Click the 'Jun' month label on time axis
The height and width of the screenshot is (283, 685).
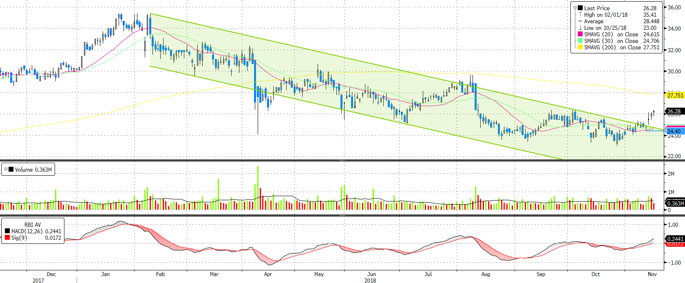coord(371,274)
